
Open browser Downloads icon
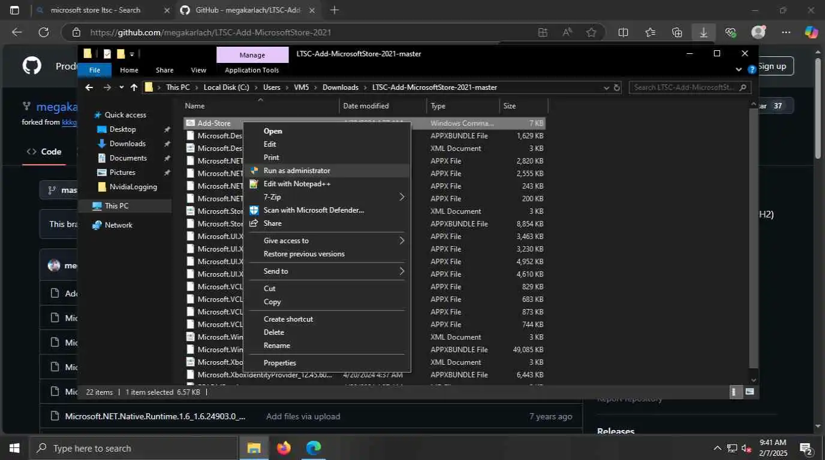click(703, 33)
